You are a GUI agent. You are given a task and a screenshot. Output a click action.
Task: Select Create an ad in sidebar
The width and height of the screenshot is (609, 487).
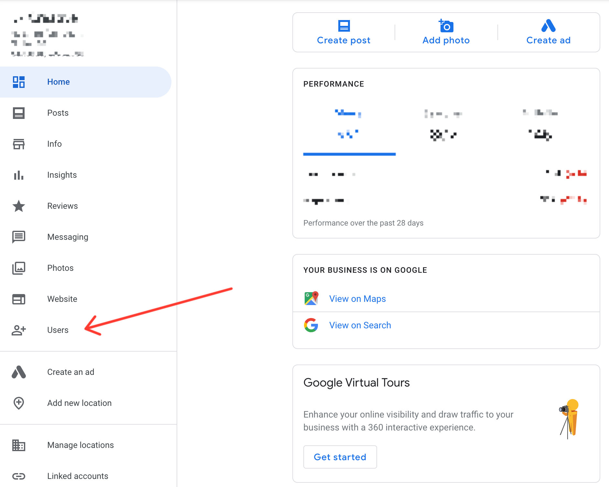click(71, 372)
